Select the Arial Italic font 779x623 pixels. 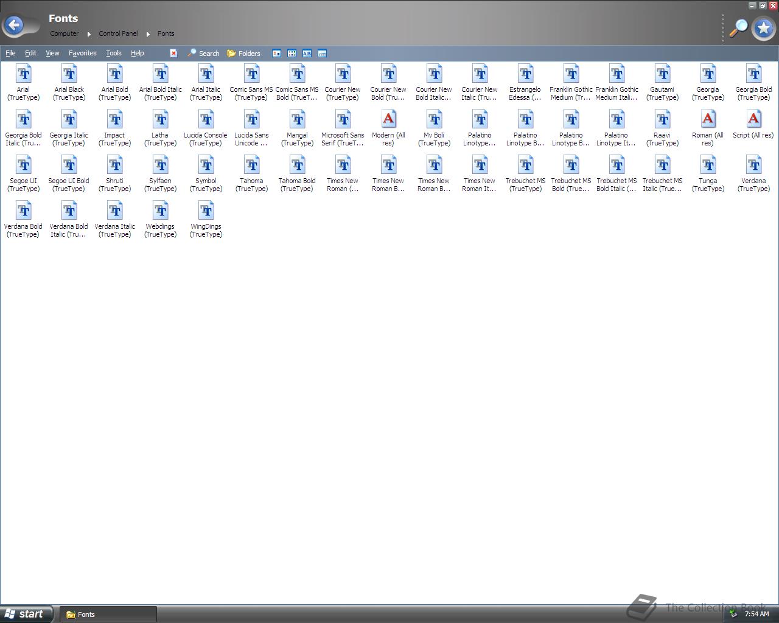pos(206,82)
